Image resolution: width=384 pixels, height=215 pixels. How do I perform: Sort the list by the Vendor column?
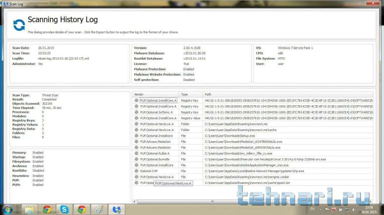[x=156, y=94]
